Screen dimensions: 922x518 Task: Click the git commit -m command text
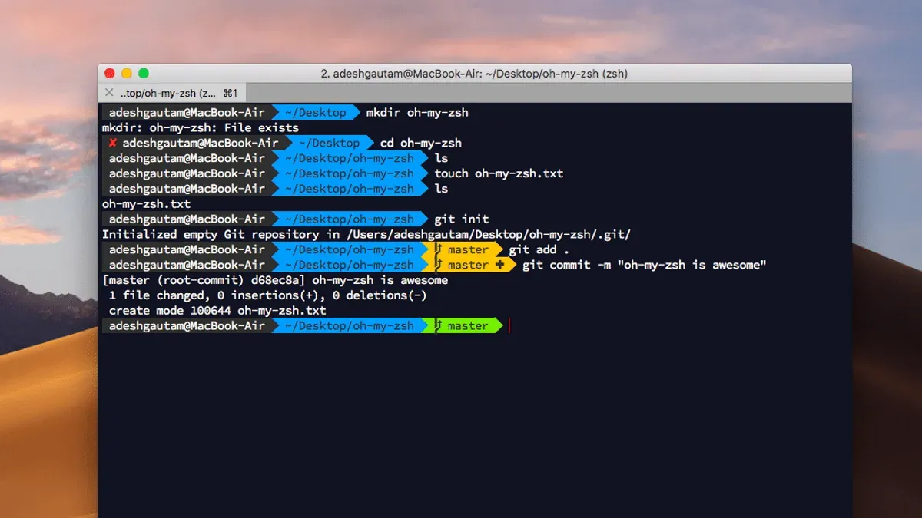pyautogui.click(x=645, y=265)
